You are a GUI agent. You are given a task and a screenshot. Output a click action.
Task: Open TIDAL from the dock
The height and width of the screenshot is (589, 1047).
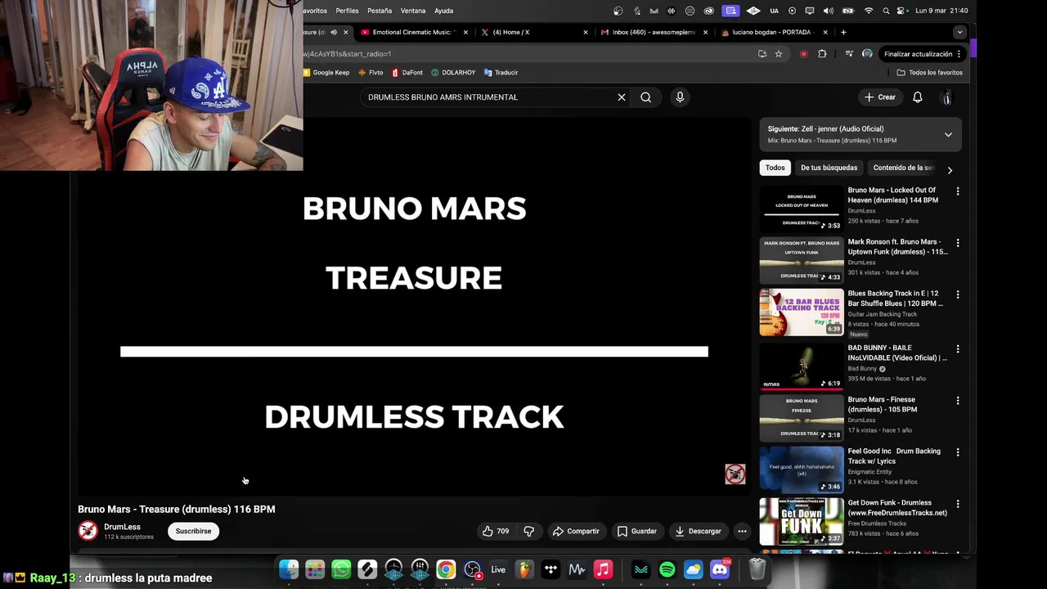[550, 569]
